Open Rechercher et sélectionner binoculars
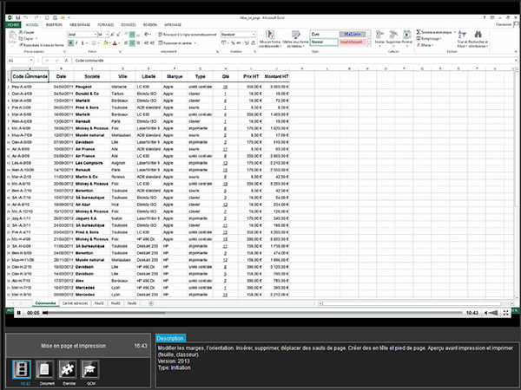Screen dimensions: 521x390 (x=478, y=39)
